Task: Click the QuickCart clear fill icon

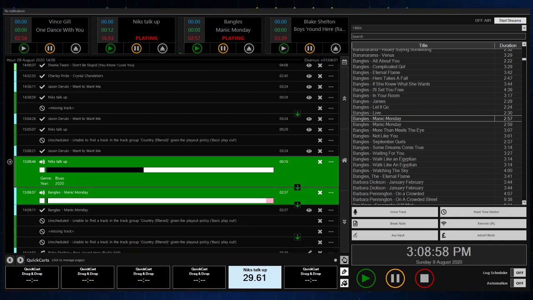Action: click(344, 283)
